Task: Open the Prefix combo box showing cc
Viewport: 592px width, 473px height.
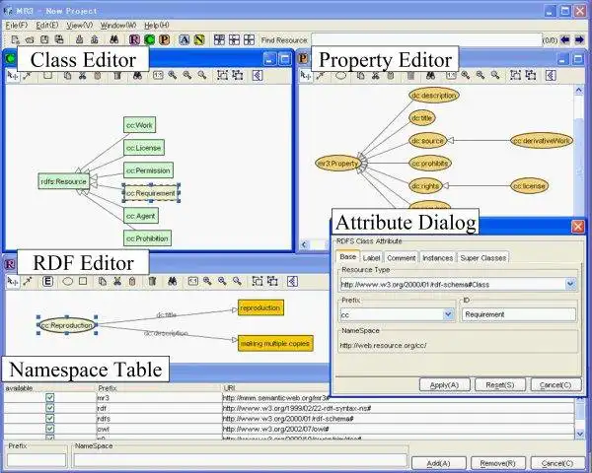Action: [448, 314]
